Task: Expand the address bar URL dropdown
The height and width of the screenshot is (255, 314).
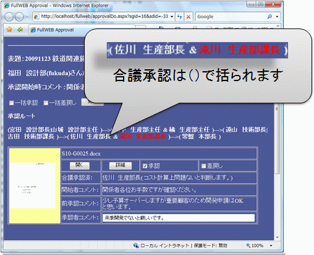Action: [172, 17]
